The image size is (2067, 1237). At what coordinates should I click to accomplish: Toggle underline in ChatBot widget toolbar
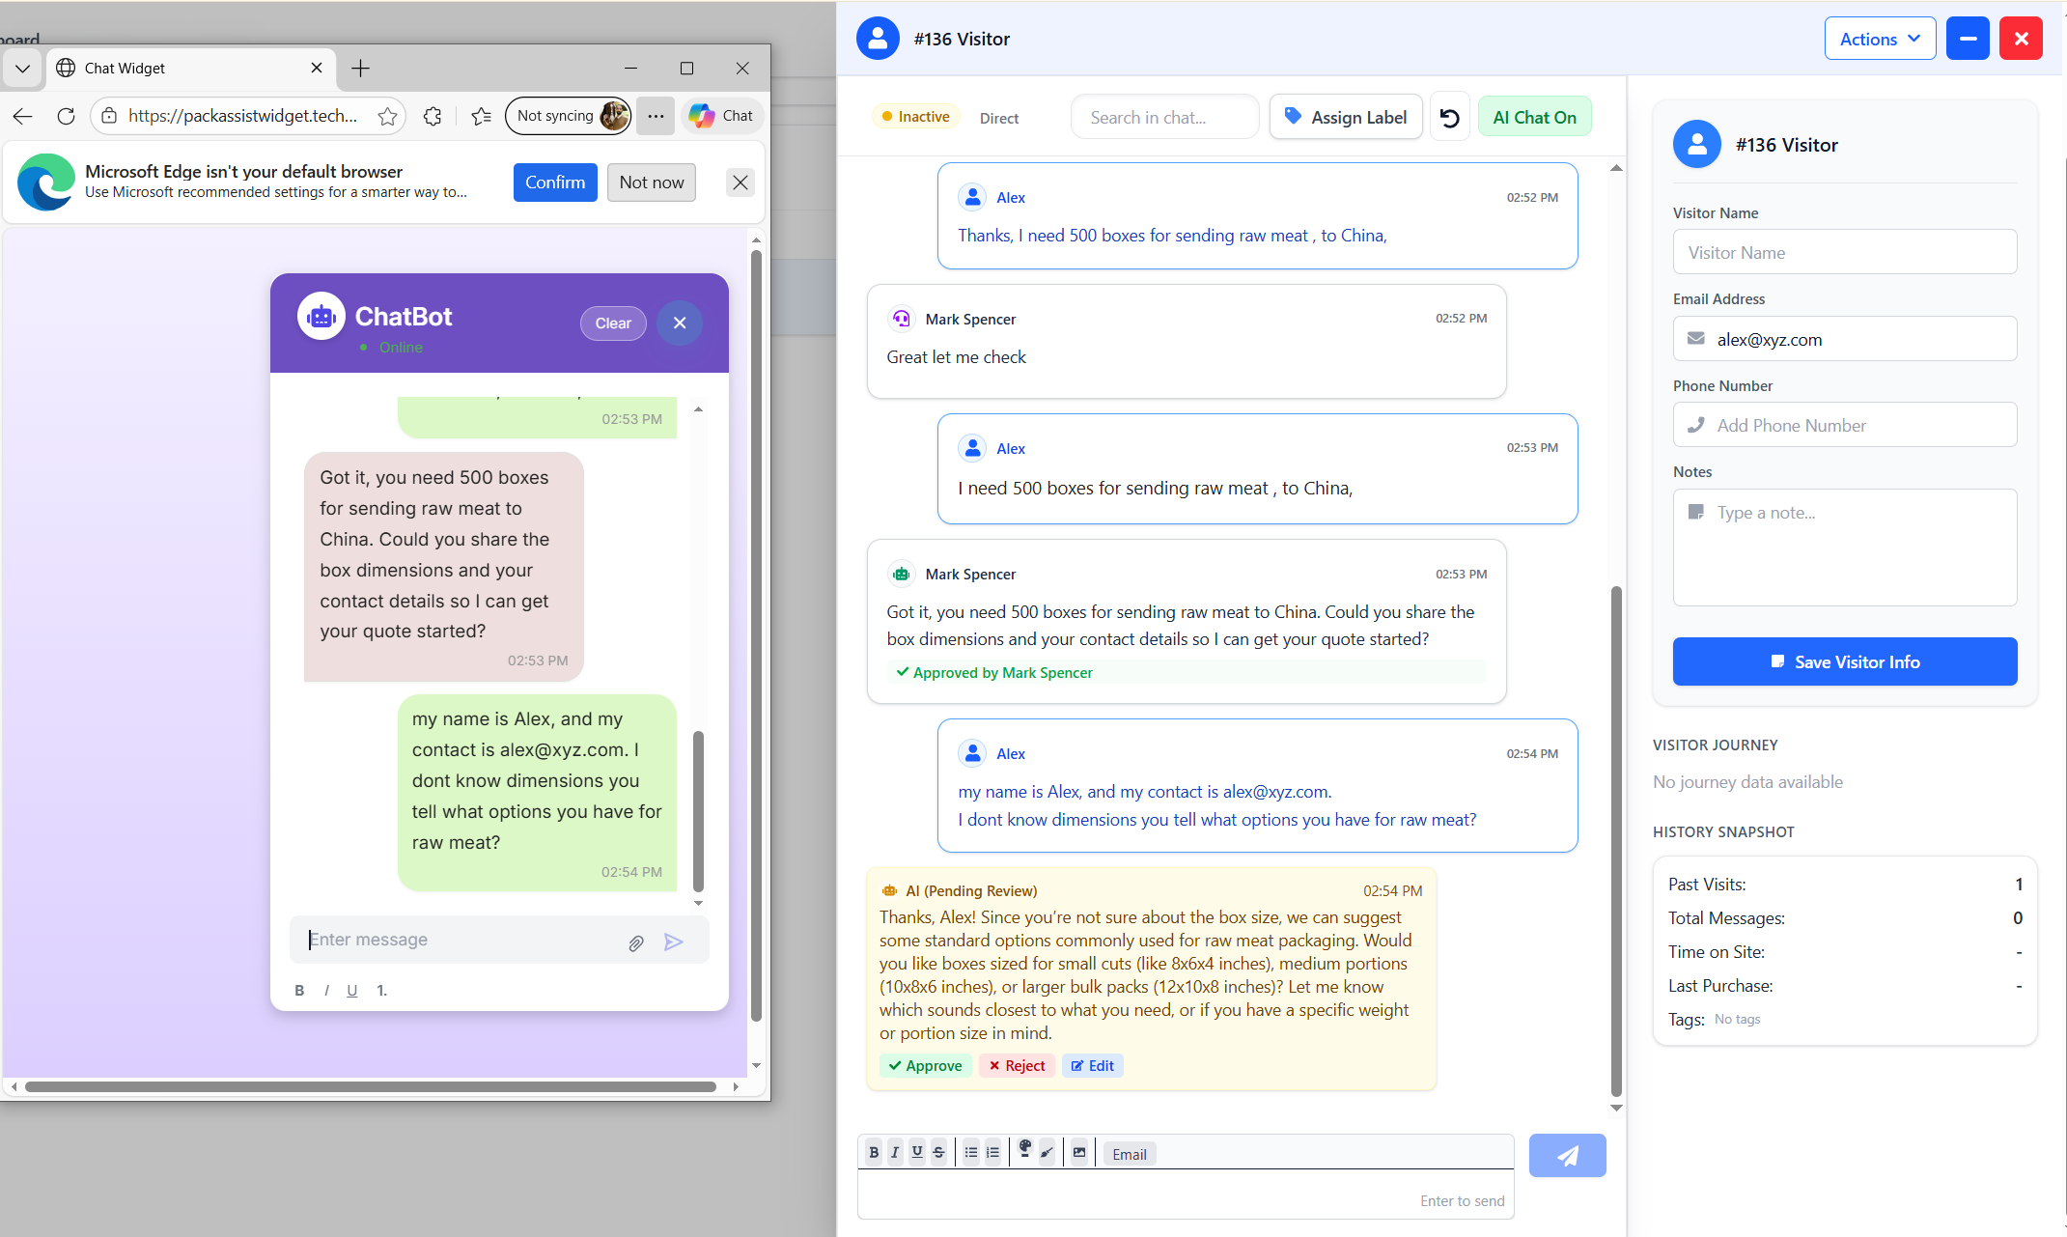coord(351,990)
